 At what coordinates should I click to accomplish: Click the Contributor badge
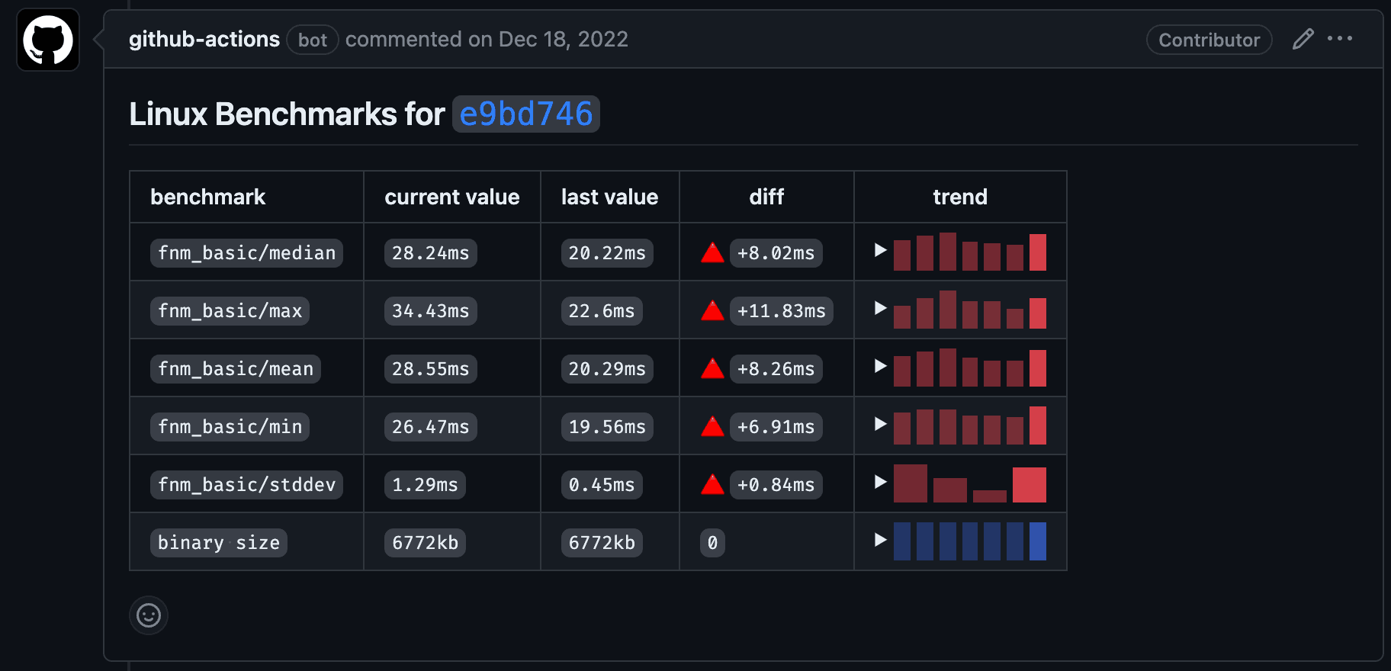tap(1209, 40)
